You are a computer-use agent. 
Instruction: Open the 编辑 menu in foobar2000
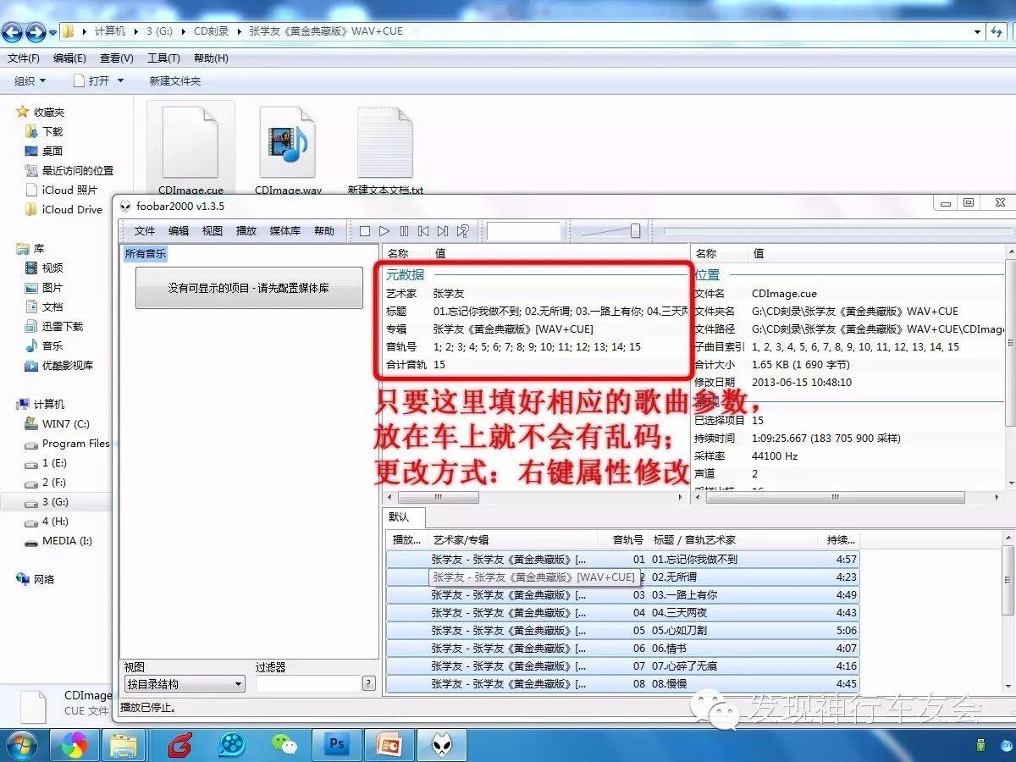pyautogui.click(x=179, y=231)
